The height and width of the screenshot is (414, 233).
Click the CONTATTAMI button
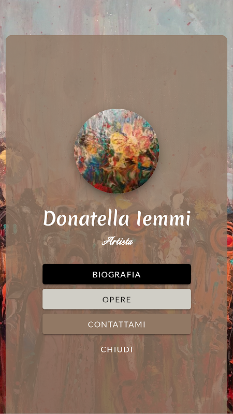click(116, 324)
